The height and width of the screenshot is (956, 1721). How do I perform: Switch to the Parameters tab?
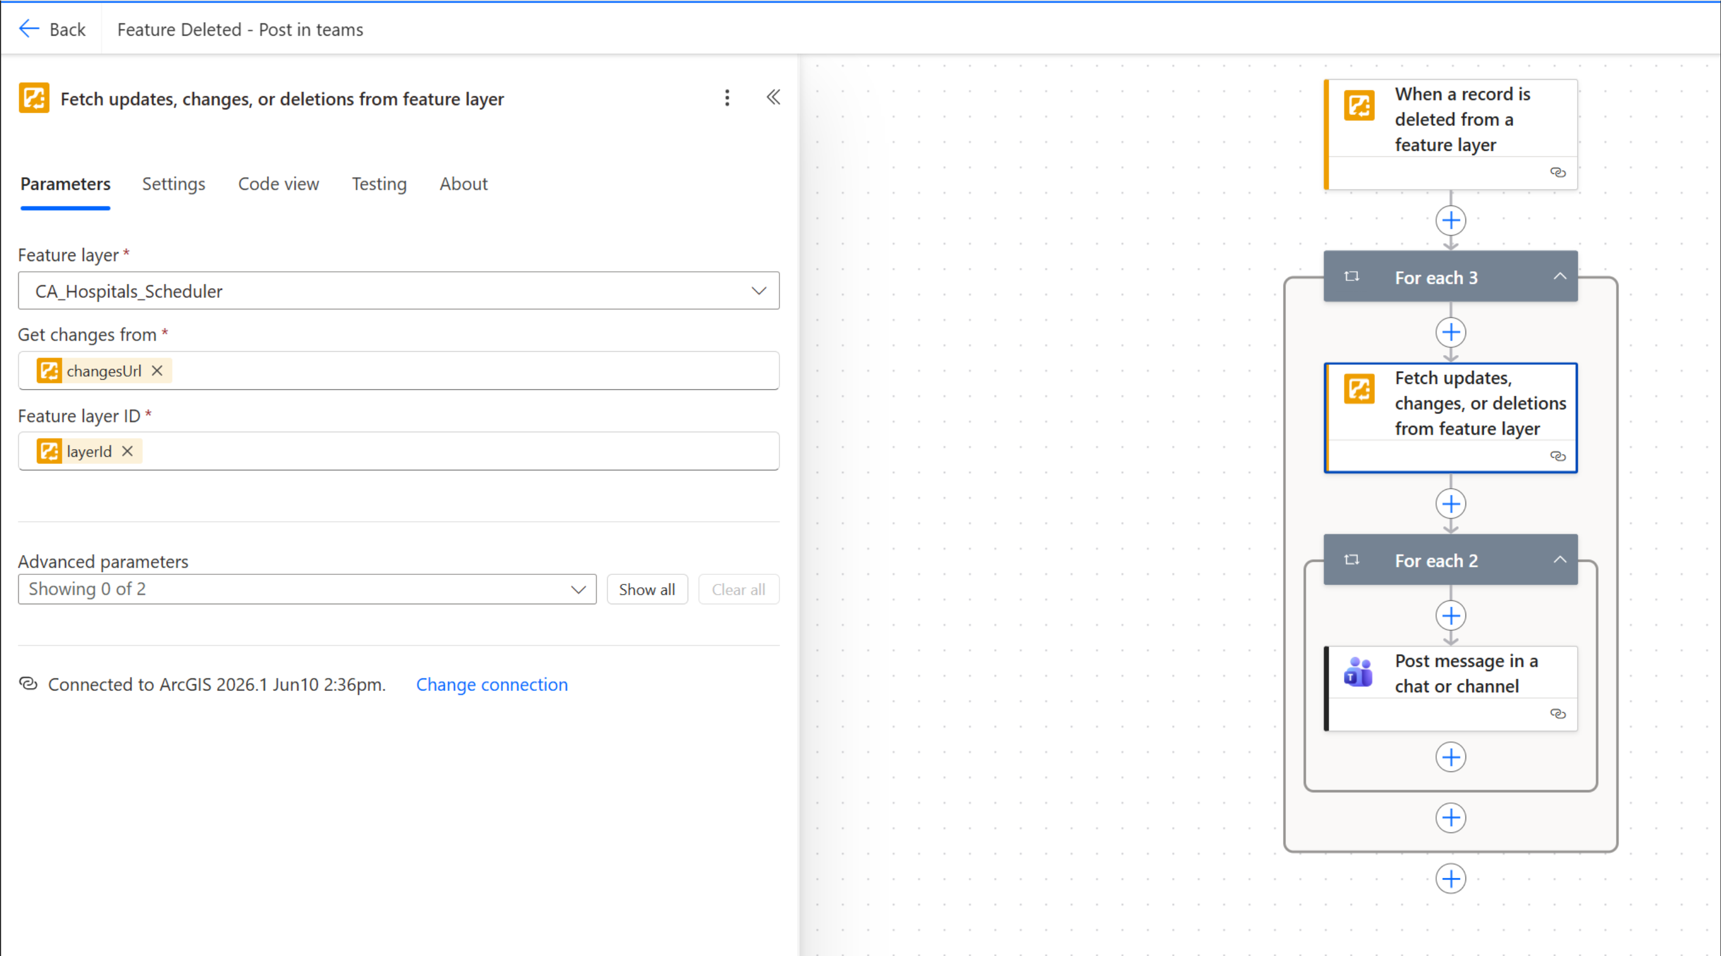coord(66,183)
